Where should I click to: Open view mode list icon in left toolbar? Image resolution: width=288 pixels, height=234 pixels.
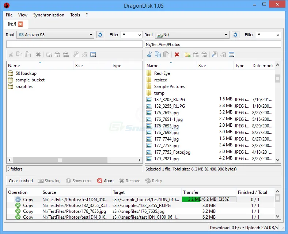tap(93, 54)
